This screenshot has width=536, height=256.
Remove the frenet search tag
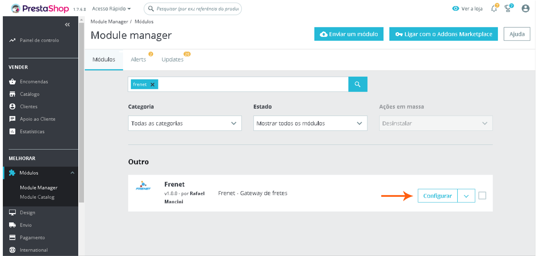pyautogui.click(x=152, y=85)
